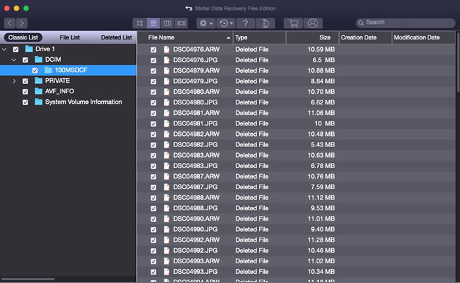
Task: Expand the PRIVATE folder tree node
Action: tap(14, 81)
